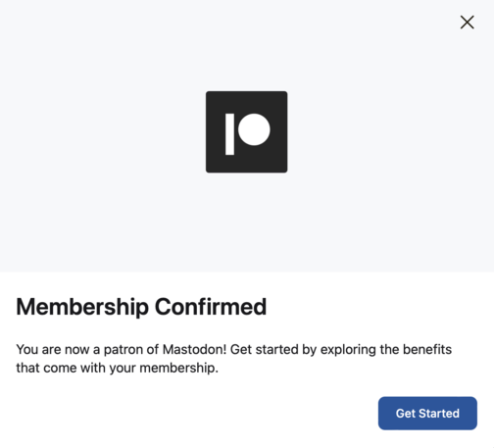Click the white circle in Patreon logo
494x448 pixels.
click(x=254, y=129)
